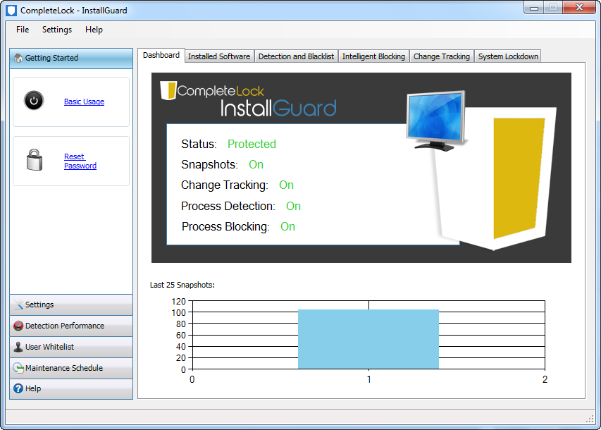
Task: Click the CompleteLock InstallGuard logo on dashboard
Action: click(249, 98)
